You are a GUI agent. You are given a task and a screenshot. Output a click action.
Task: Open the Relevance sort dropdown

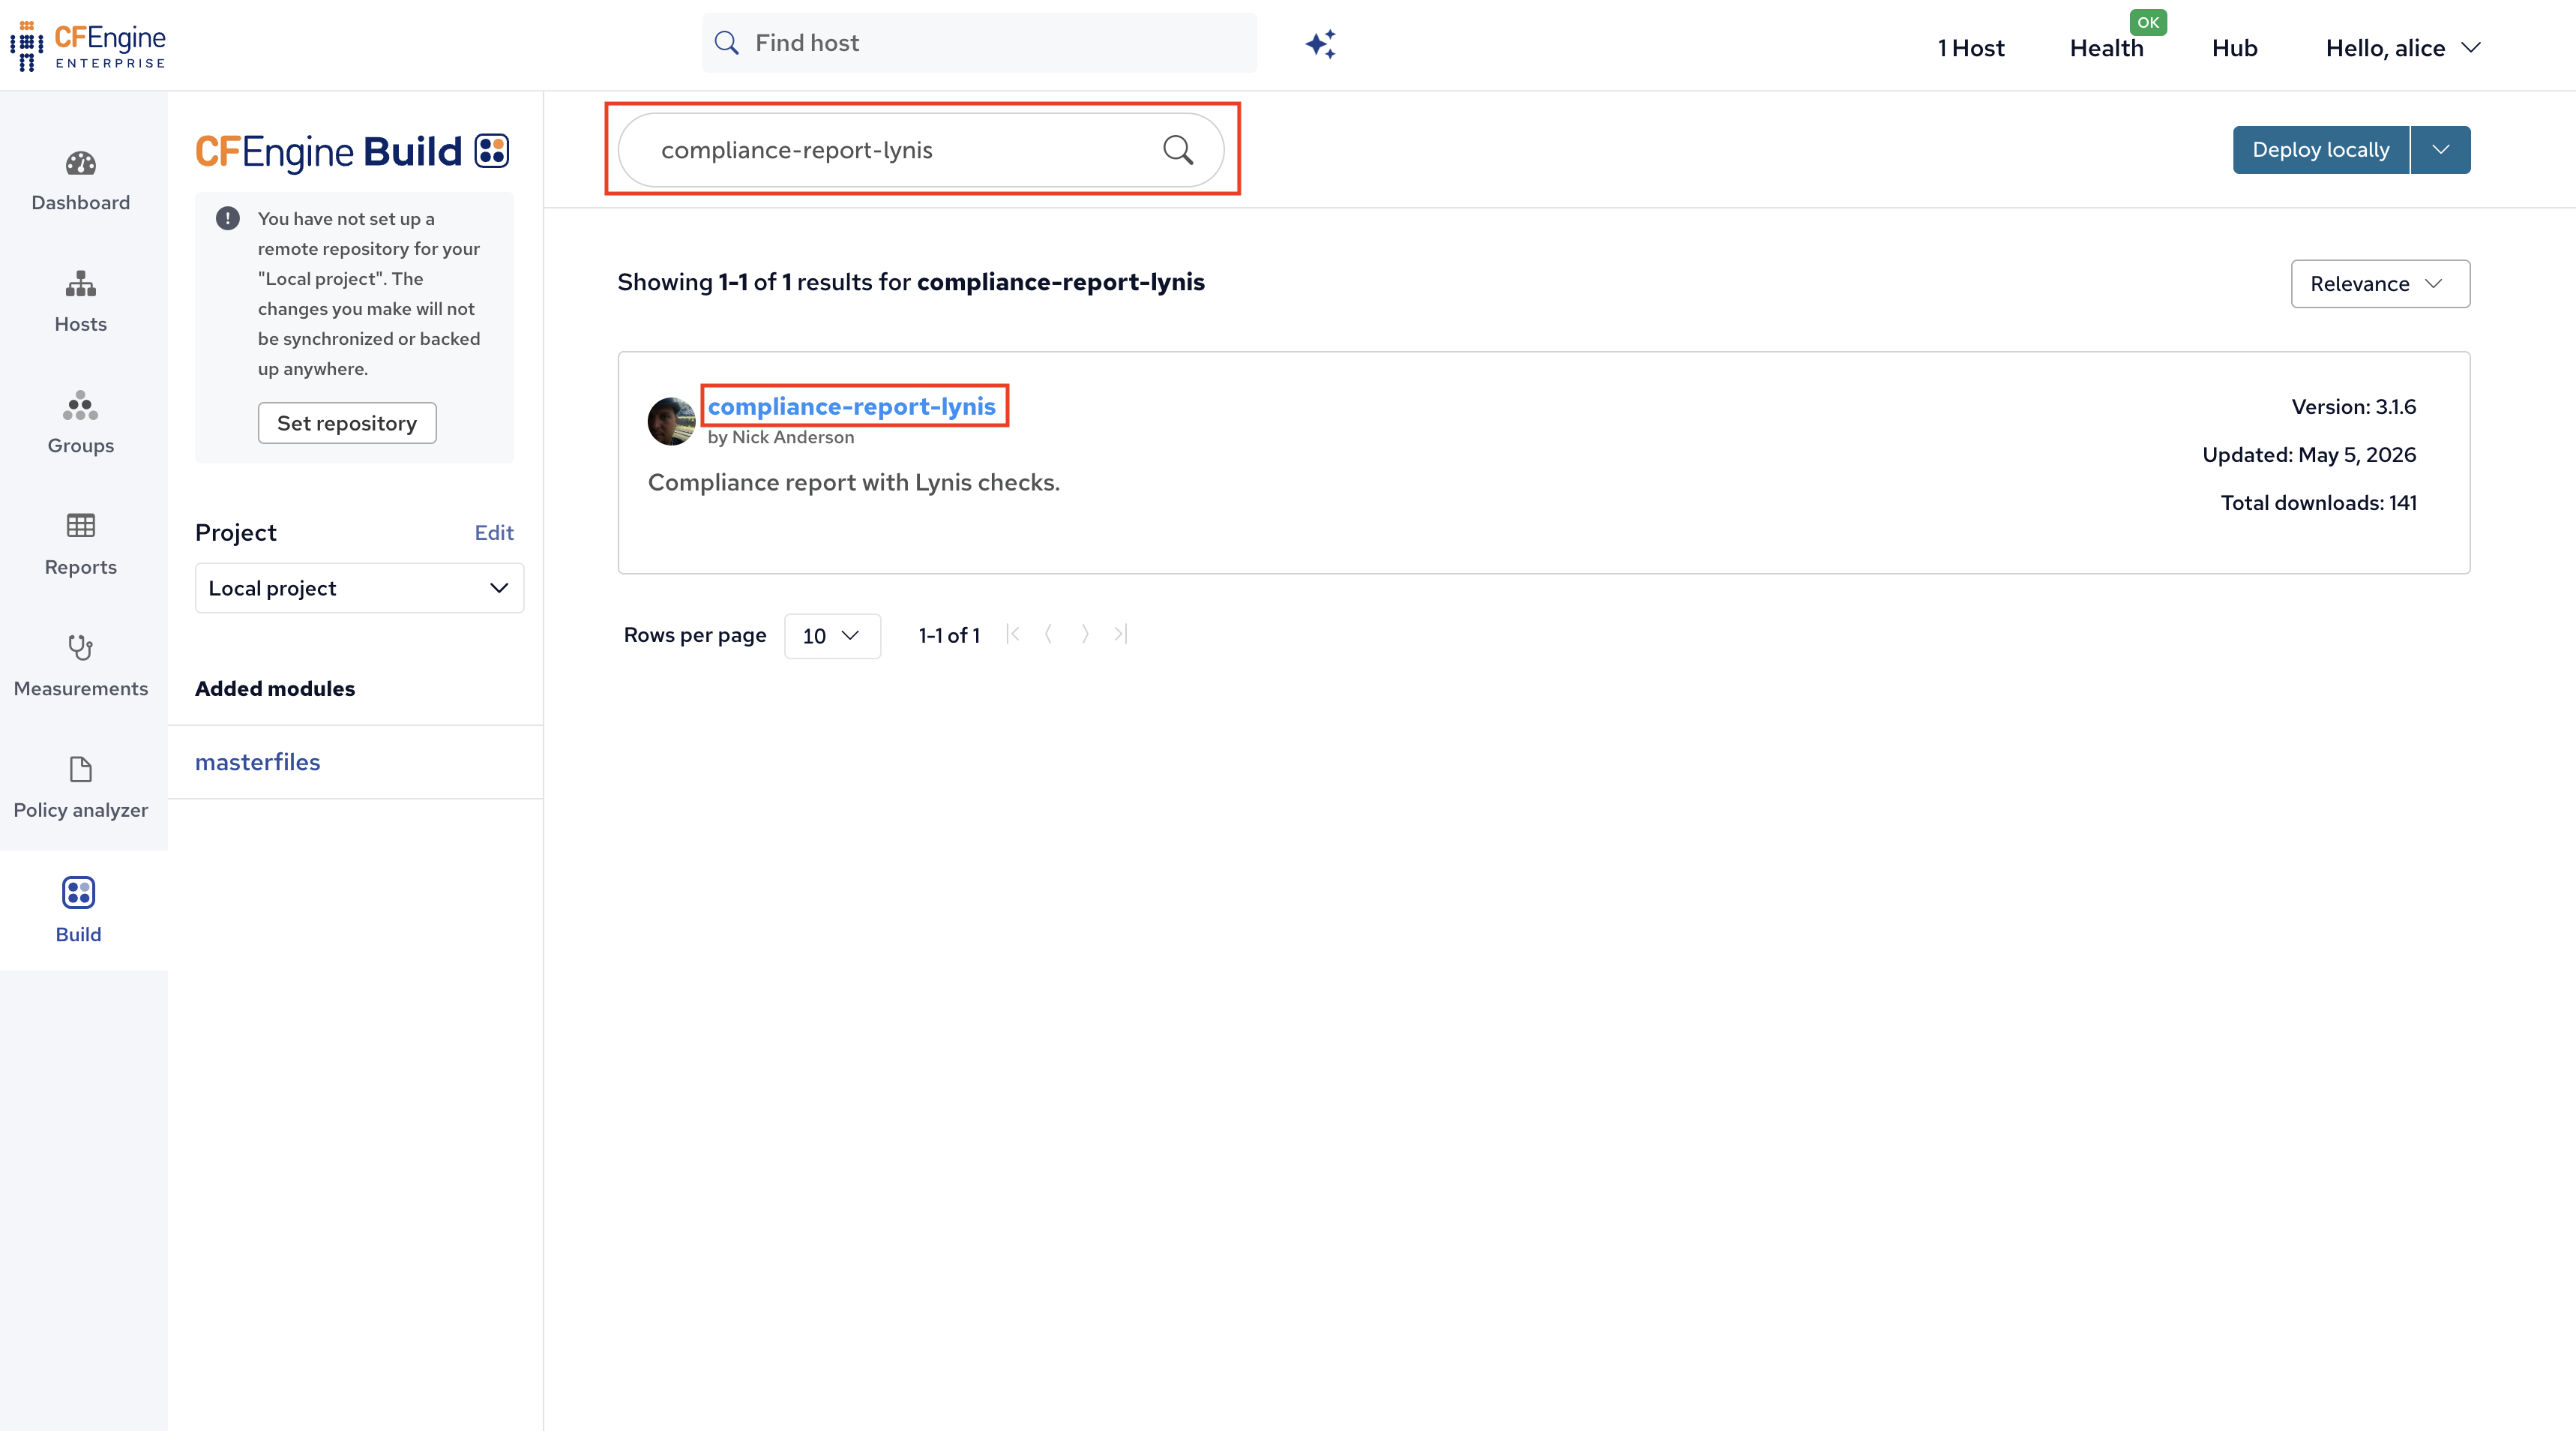click(2381, 284)
